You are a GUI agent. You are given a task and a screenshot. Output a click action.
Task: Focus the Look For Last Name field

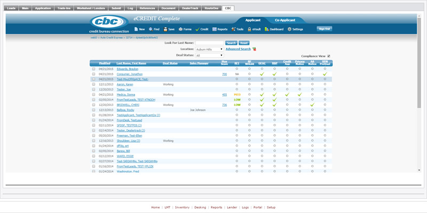(x=209, y=43)
